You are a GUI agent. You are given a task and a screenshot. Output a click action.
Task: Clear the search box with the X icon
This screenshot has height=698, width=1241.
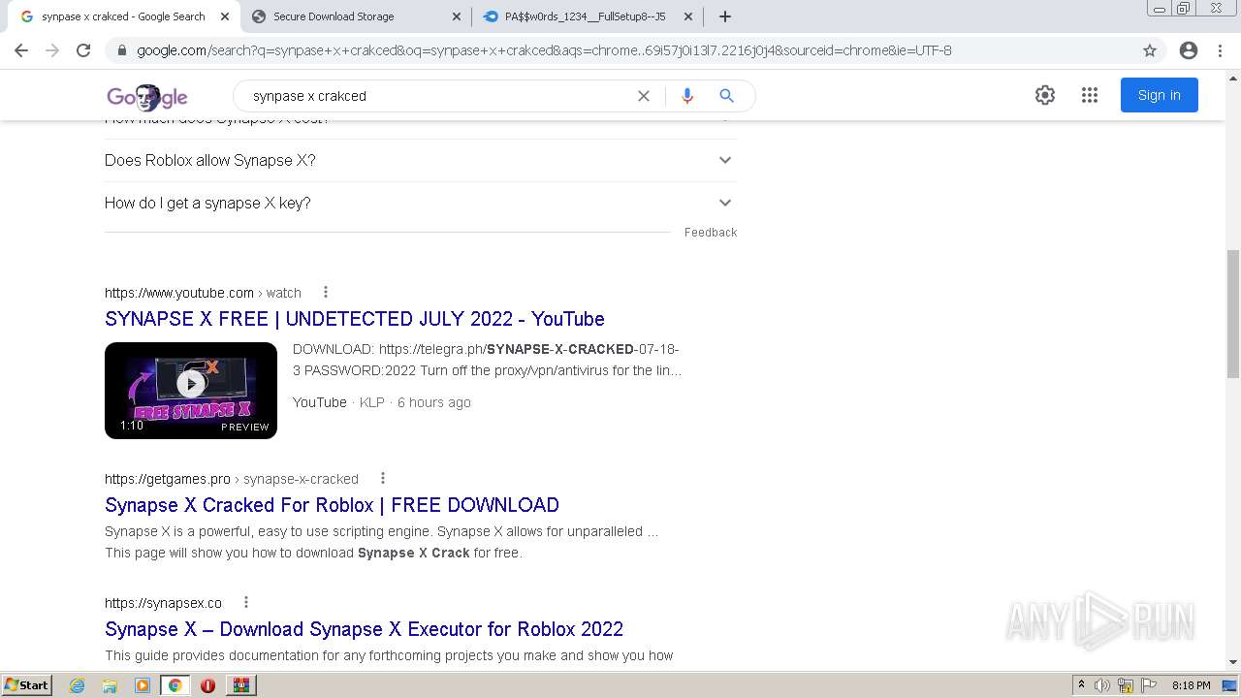pos(643,96)
